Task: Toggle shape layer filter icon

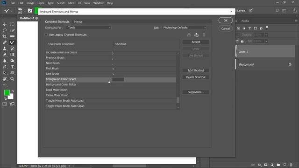Action: pyautogui.click(x=255, y=28)
